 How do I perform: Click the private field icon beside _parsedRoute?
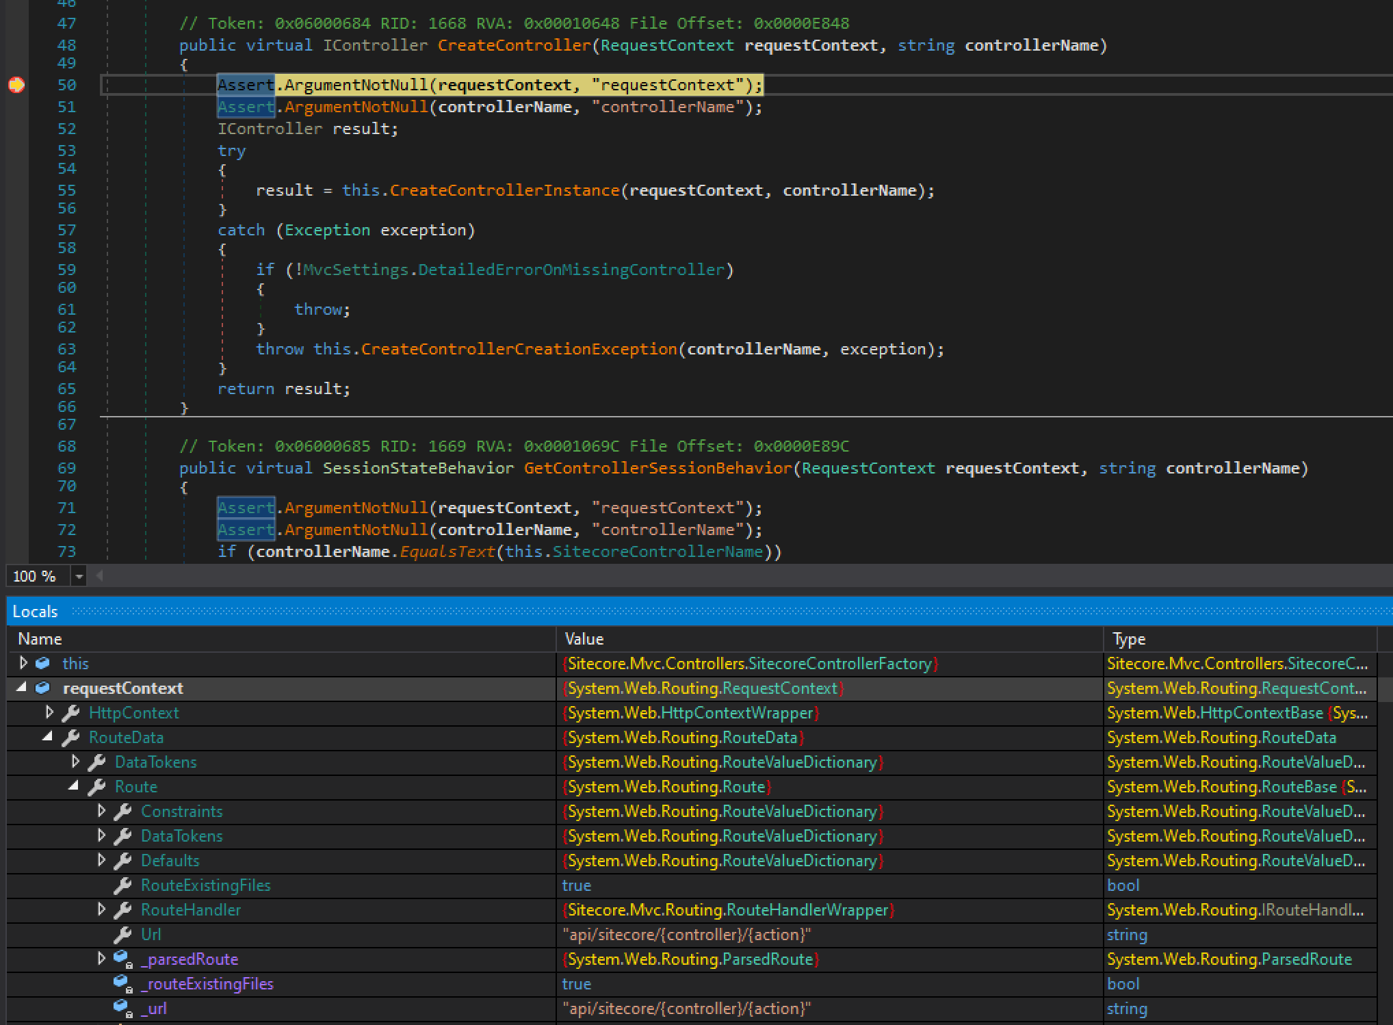120,959
